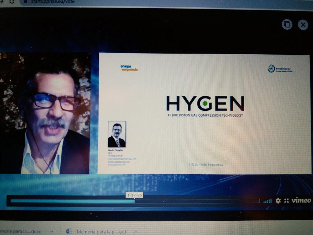Click the EIT InnoEnergy logo
Viewport: 313px width, 235px height.
pos(280,69)
